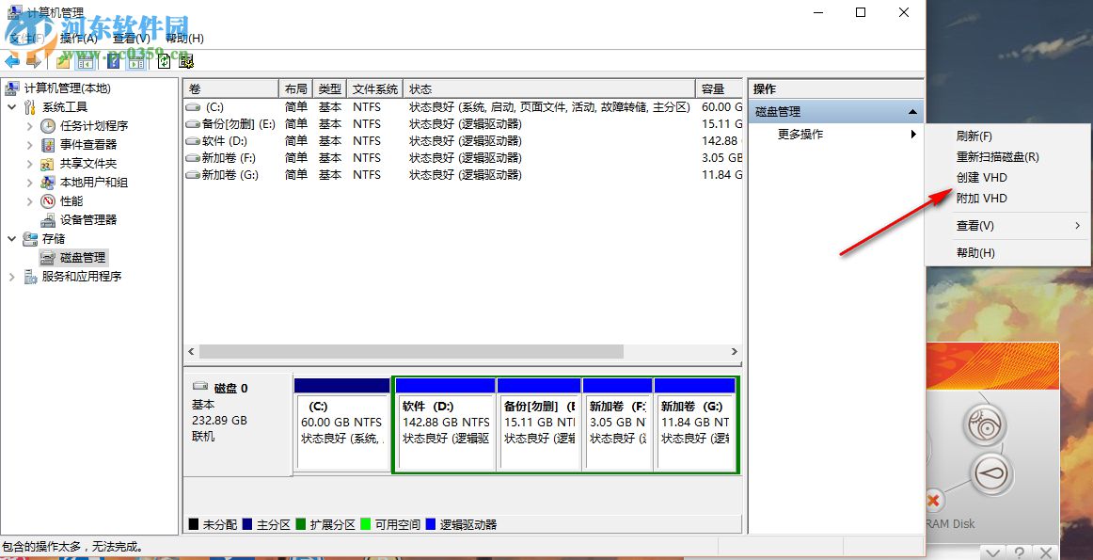Collapse the 存储 tree node
This screenshot has height=560, width=1093.
tap(11, 238)
